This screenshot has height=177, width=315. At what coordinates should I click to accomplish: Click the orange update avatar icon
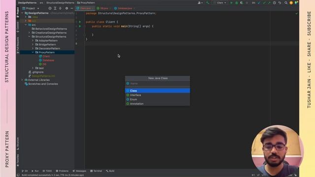click(291, 3)
